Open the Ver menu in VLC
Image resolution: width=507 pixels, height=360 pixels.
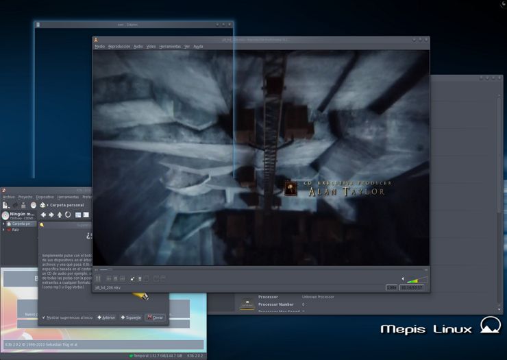[x=187, y=47]
